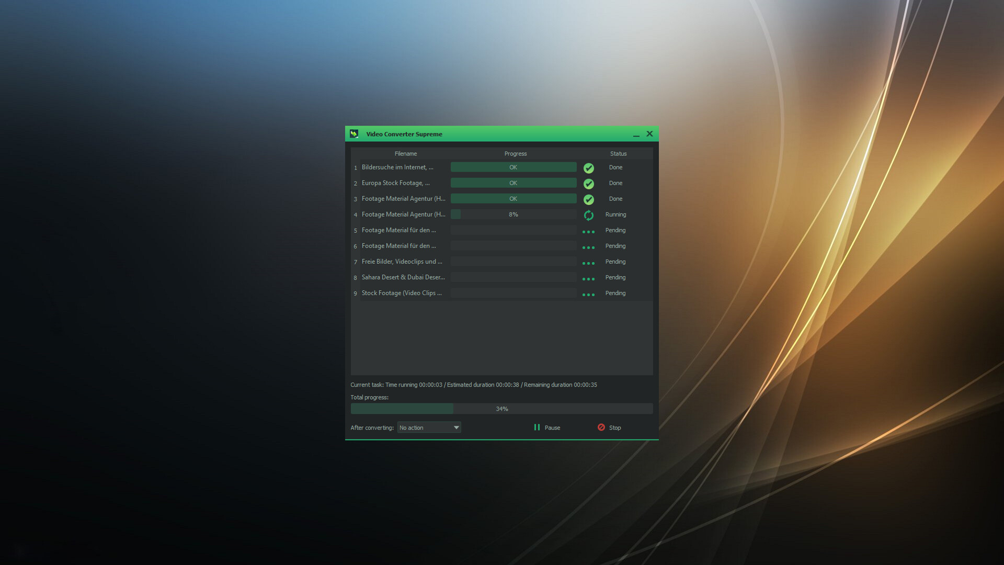The image size is (1004, 565).
Task: Select the Status column header
Action: pos(618,153)
